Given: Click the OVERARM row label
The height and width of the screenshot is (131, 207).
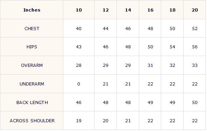Looking at the screenshot, I should [x=32, y=65].
